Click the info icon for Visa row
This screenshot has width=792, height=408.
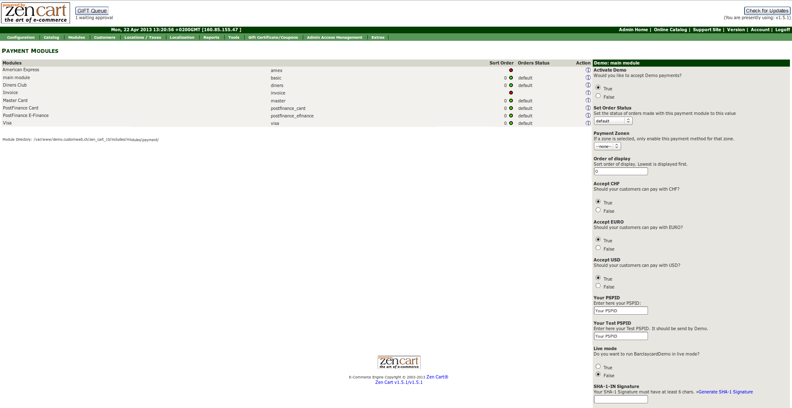click(588, 123)
